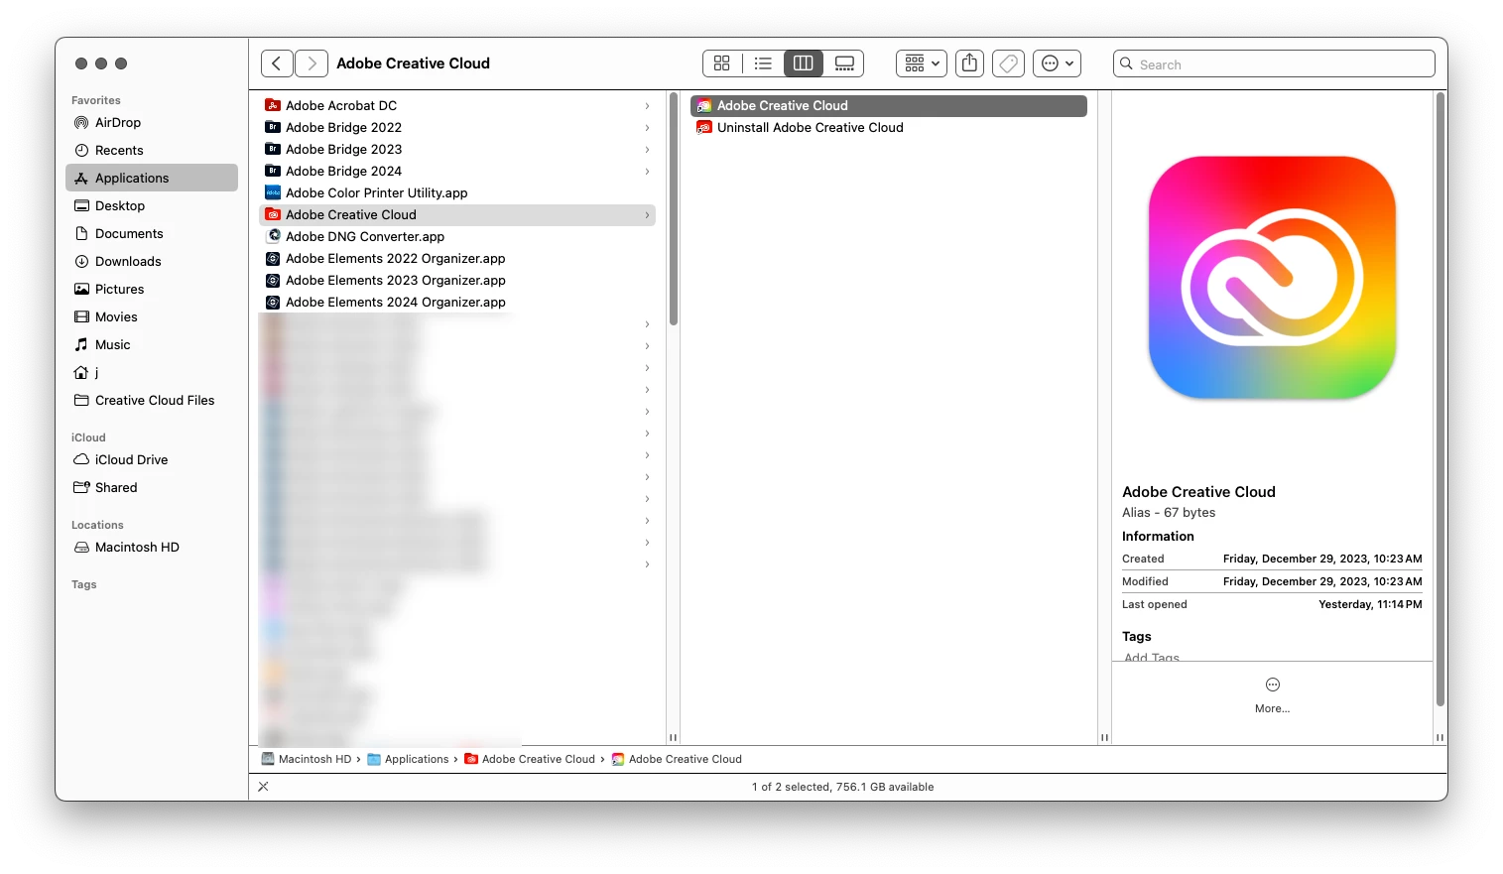The image size is (1503, 874).
Task: Expand the Adobe Acrobat DC folder chevron
Action: [647, 106]
